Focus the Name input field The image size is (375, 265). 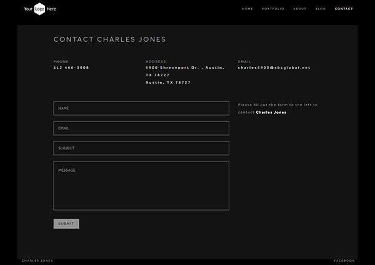[141, 108]
